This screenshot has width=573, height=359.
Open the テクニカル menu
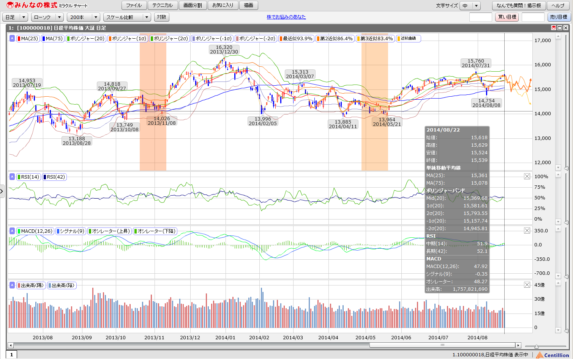click(x=163, y=5)
